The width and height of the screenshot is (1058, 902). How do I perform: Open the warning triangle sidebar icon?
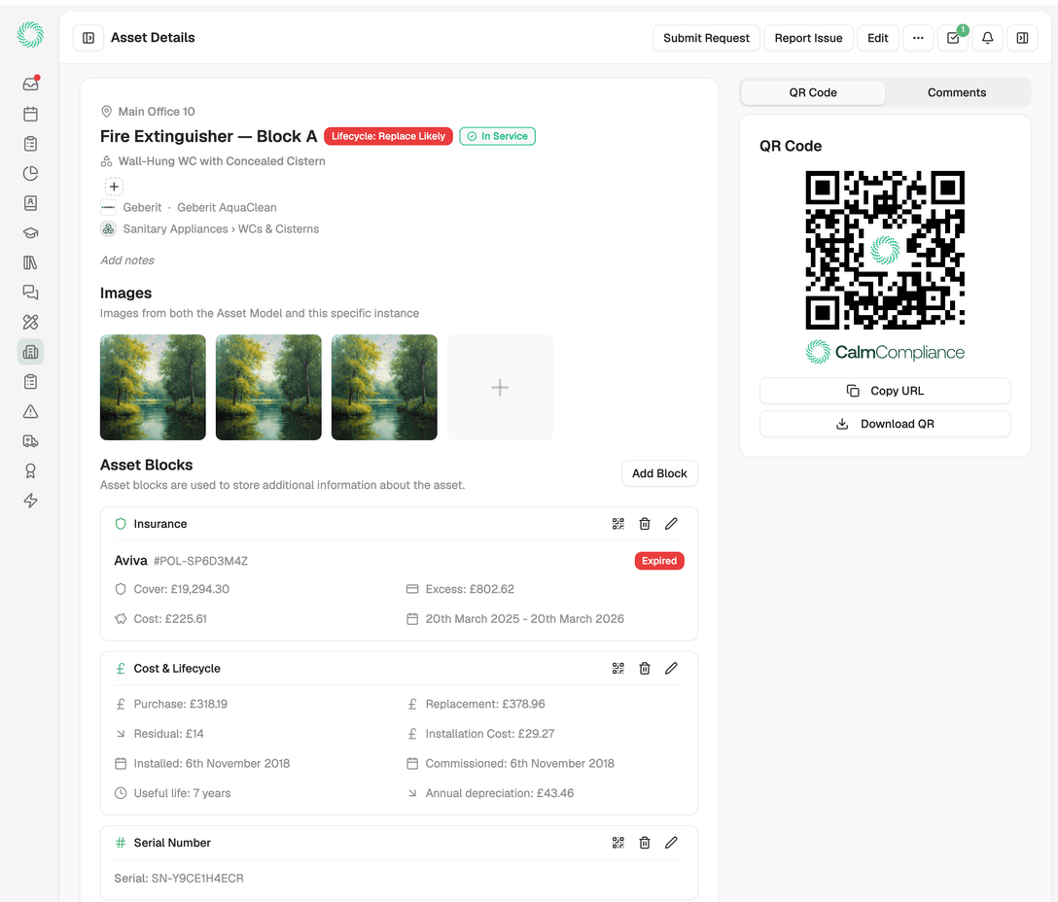coord(30,411)
